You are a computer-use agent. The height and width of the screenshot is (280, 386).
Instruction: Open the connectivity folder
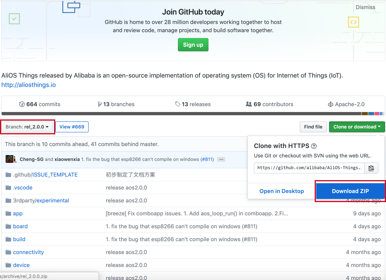[28, 252]
